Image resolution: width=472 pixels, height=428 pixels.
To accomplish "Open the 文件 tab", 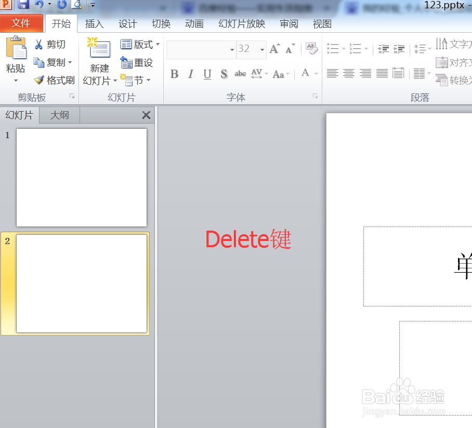I will 21,23.
